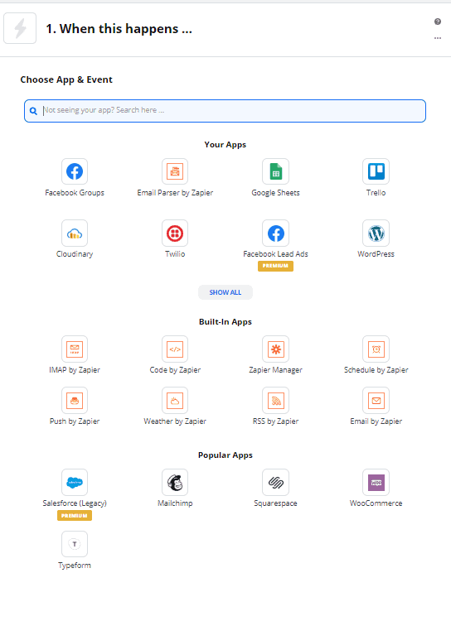451x621 pixels.
Task: Select the Facebook Groups app icon
Action: pyautogui.click(x=75, y=171)
